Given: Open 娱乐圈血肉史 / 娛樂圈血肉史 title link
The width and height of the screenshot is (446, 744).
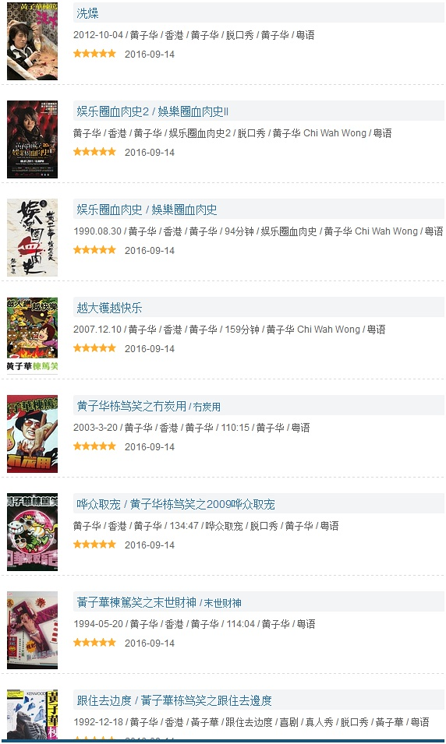Looking at the screenshot, I should click(x=147, y=210).
